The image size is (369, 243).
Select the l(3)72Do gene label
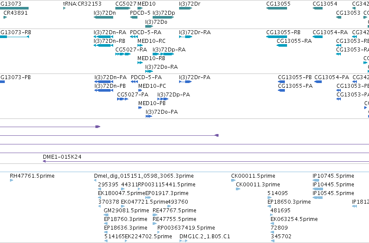click(x=156, y=22)
